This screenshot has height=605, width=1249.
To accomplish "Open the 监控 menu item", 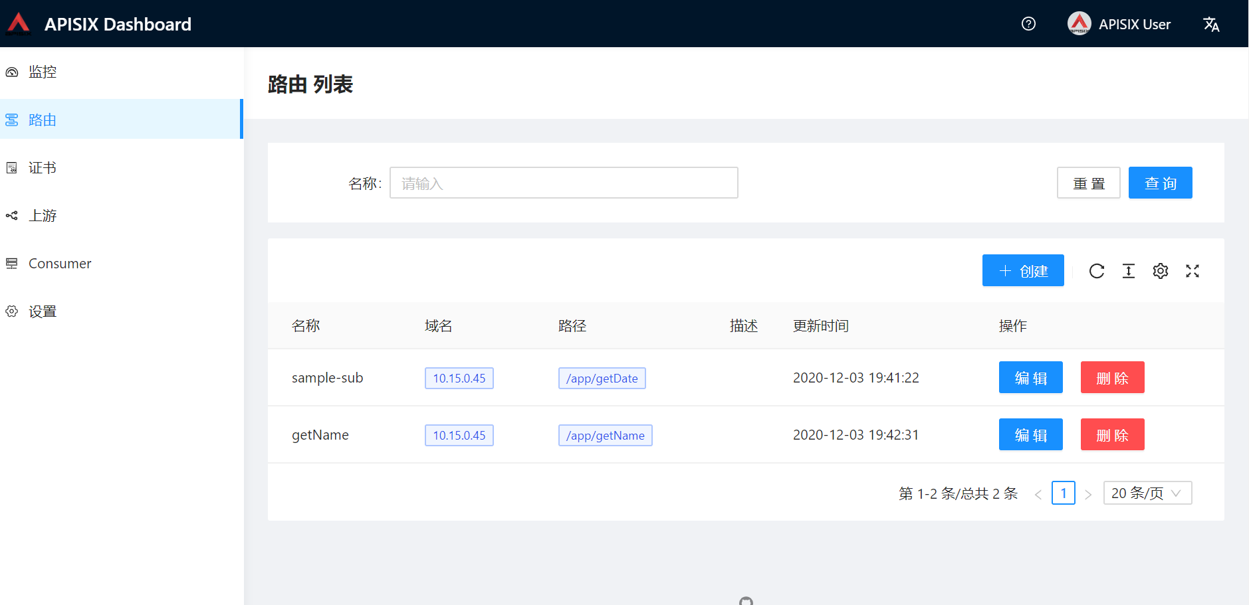I will point(121,72).
